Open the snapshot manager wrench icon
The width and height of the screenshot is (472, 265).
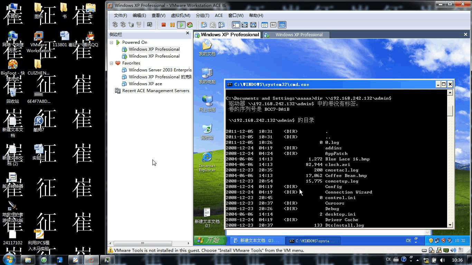[221, 25]
